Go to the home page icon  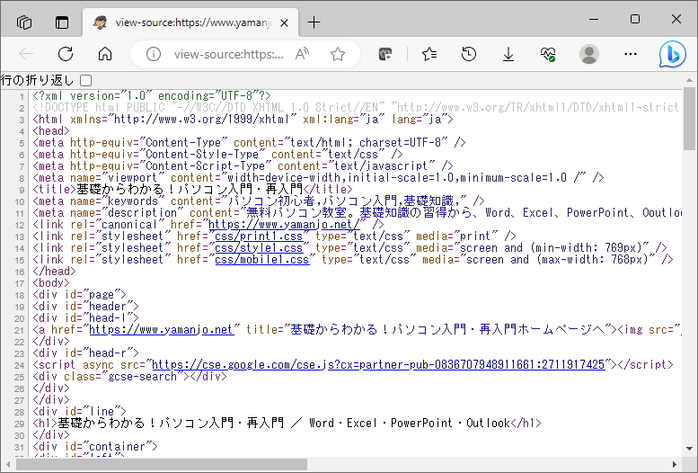(x=105, y=54)
